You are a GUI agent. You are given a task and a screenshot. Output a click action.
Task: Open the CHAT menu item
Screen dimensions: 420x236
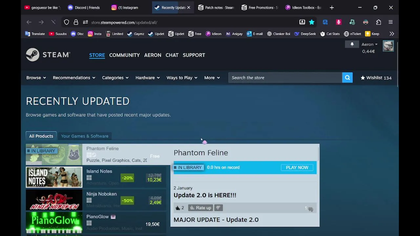tap(172, 55)
